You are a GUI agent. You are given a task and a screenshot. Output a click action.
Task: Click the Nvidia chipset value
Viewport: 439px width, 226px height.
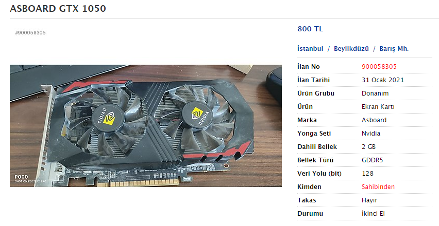[x=371, y=134]
